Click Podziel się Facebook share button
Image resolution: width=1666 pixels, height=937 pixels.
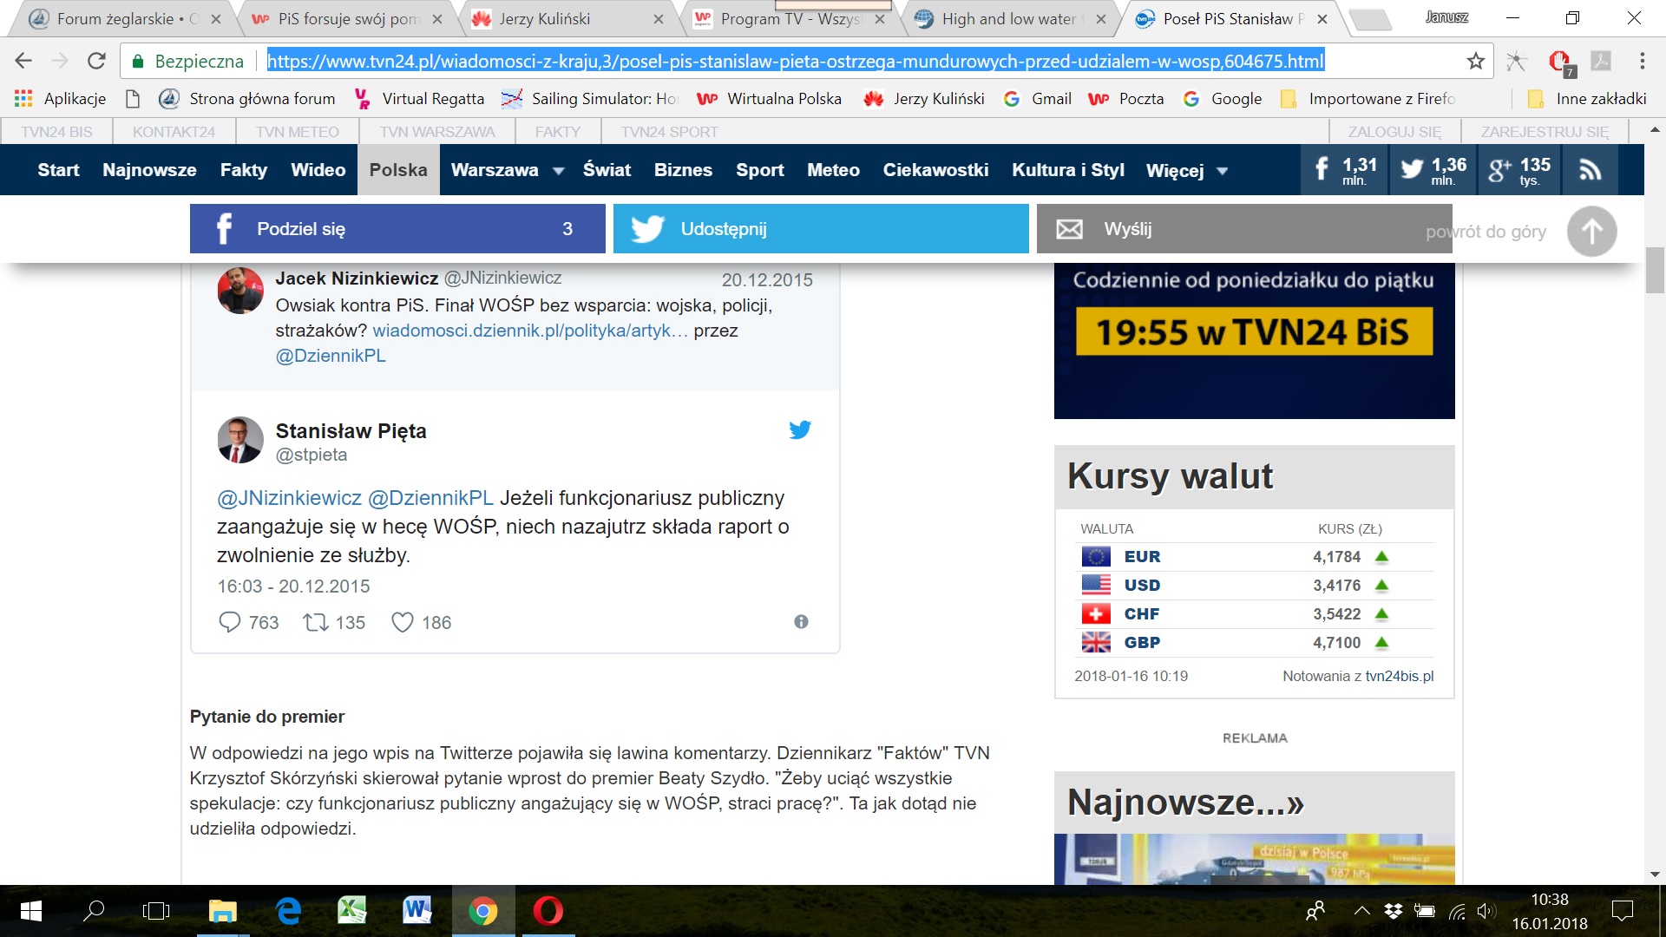[x=397, y=229]
